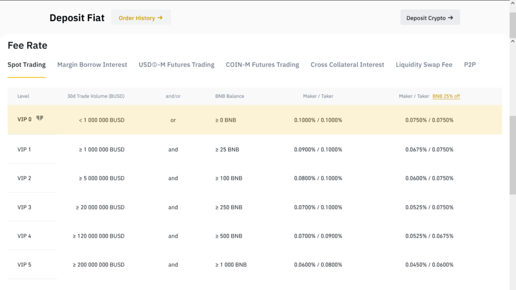Image resolution: width=516 pixels, height=290 pixels.
Task: Click the page's vertical scrollbar thumb
Action: pyautogui.click(x=512, y=155)
